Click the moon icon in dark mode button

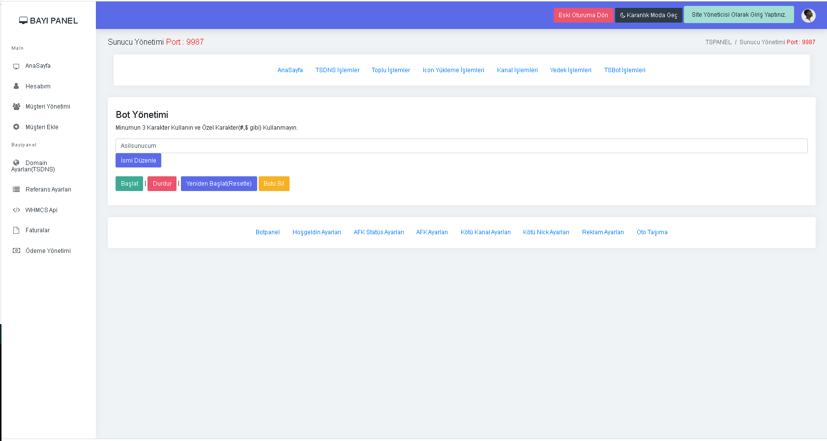point(623,15)
